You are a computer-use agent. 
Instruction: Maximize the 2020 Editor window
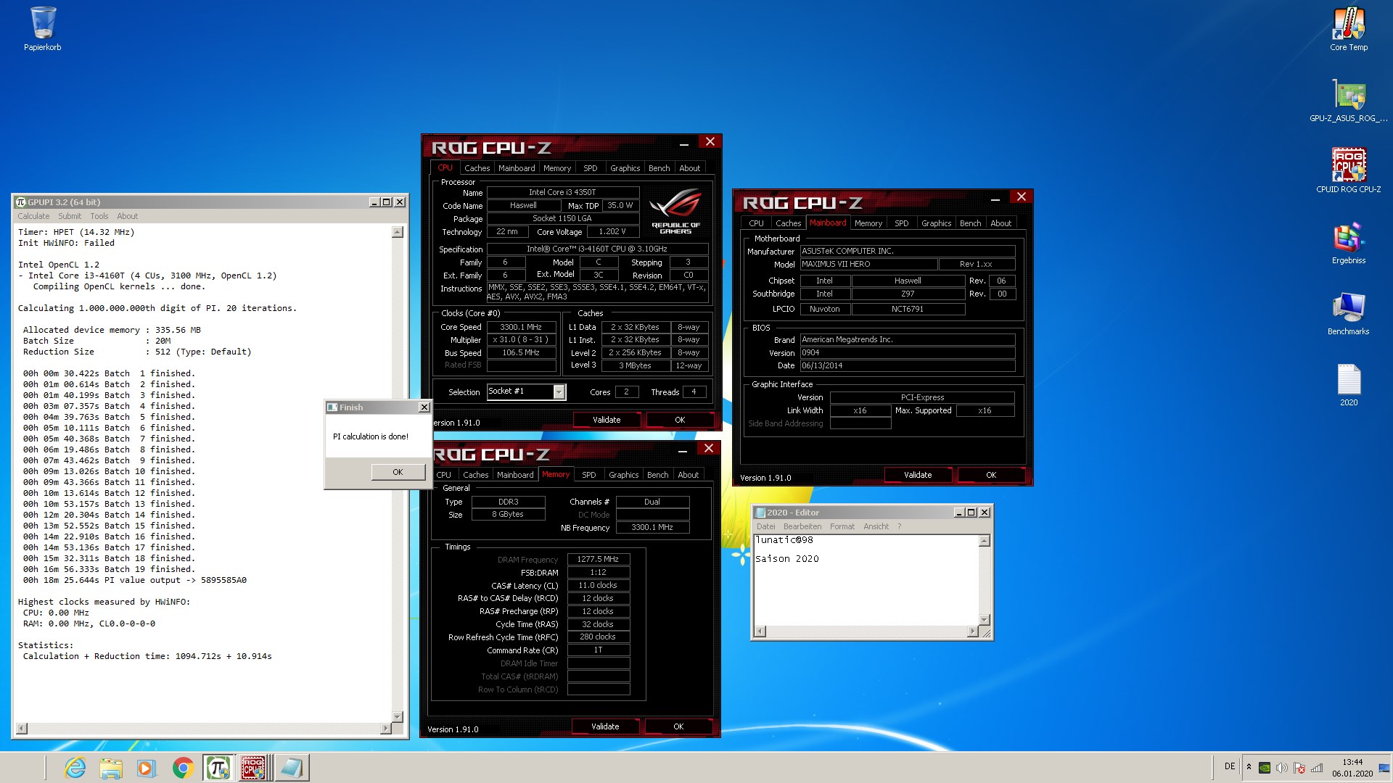point(971,513)
